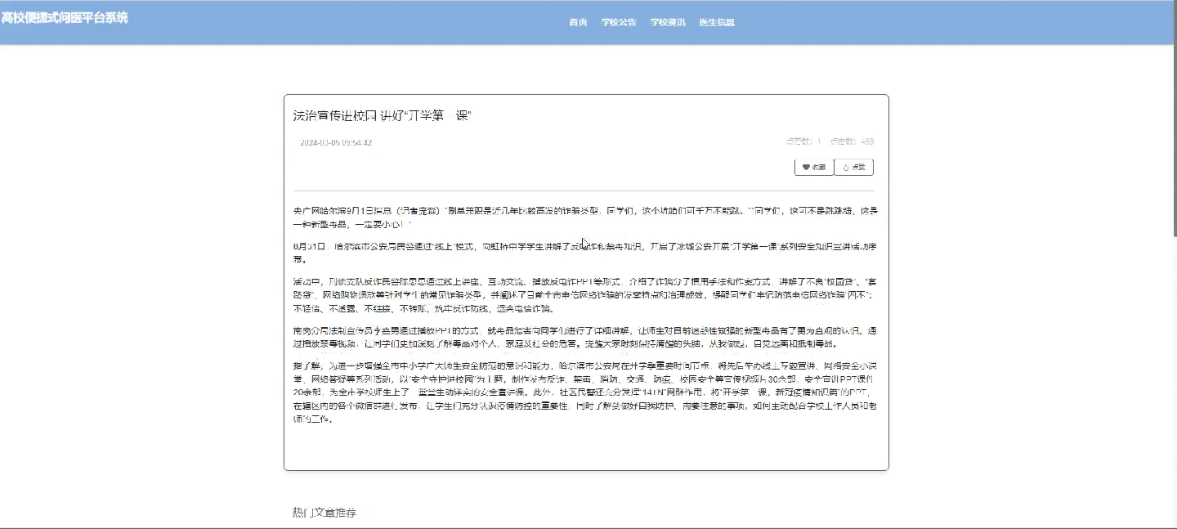This screenshot has width=1177, height=529.
Task: Click the article title 法治宣传进校园
Action: tap(383, 115)
